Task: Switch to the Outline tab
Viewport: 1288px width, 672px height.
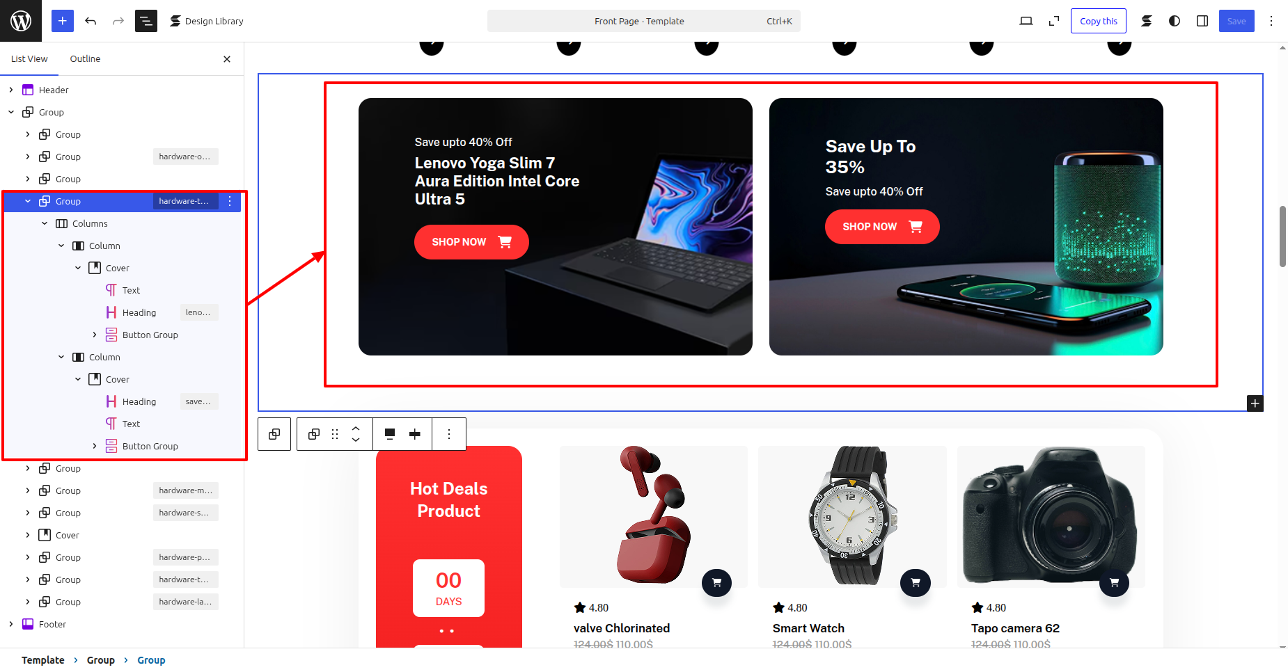Action: (x=85, y=59)
